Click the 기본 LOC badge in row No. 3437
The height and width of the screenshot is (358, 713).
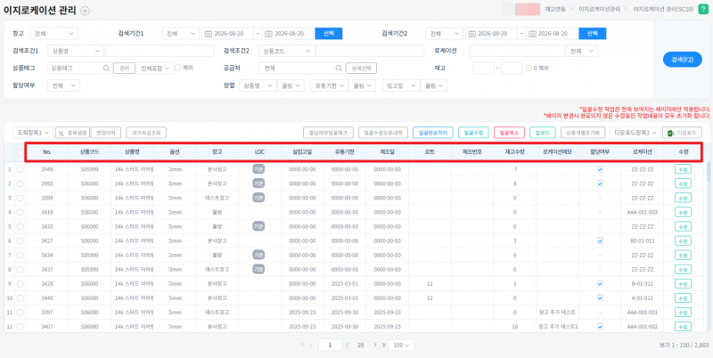pos(258,270)
